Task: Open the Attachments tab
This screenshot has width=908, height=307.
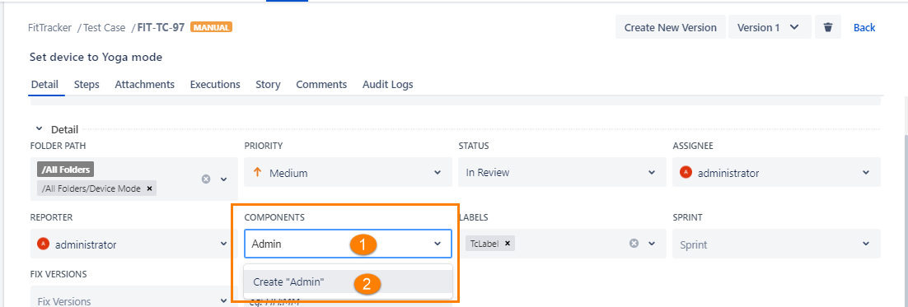Action: (145, 85)
